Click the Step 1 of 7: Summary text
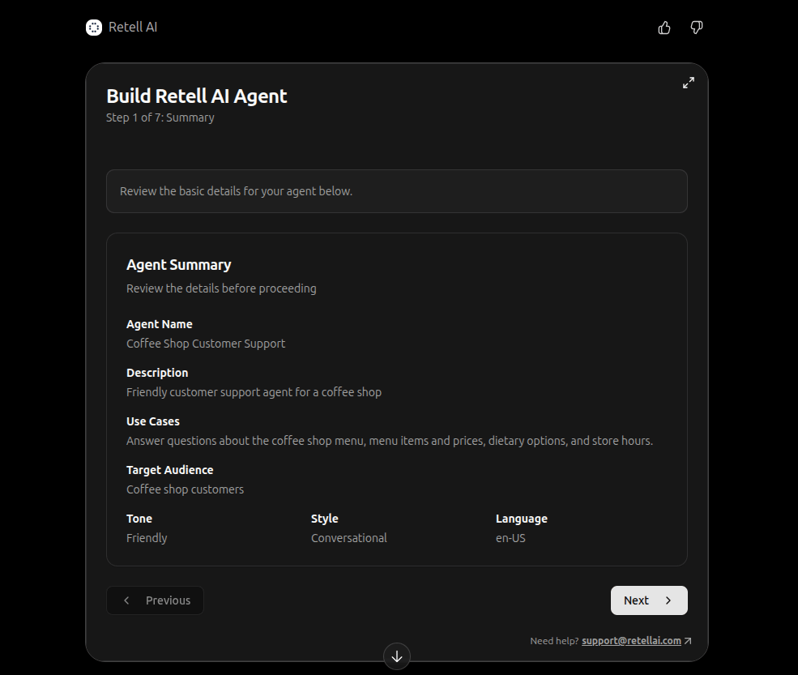Viewport: 798px width, 675px height. 160,117
